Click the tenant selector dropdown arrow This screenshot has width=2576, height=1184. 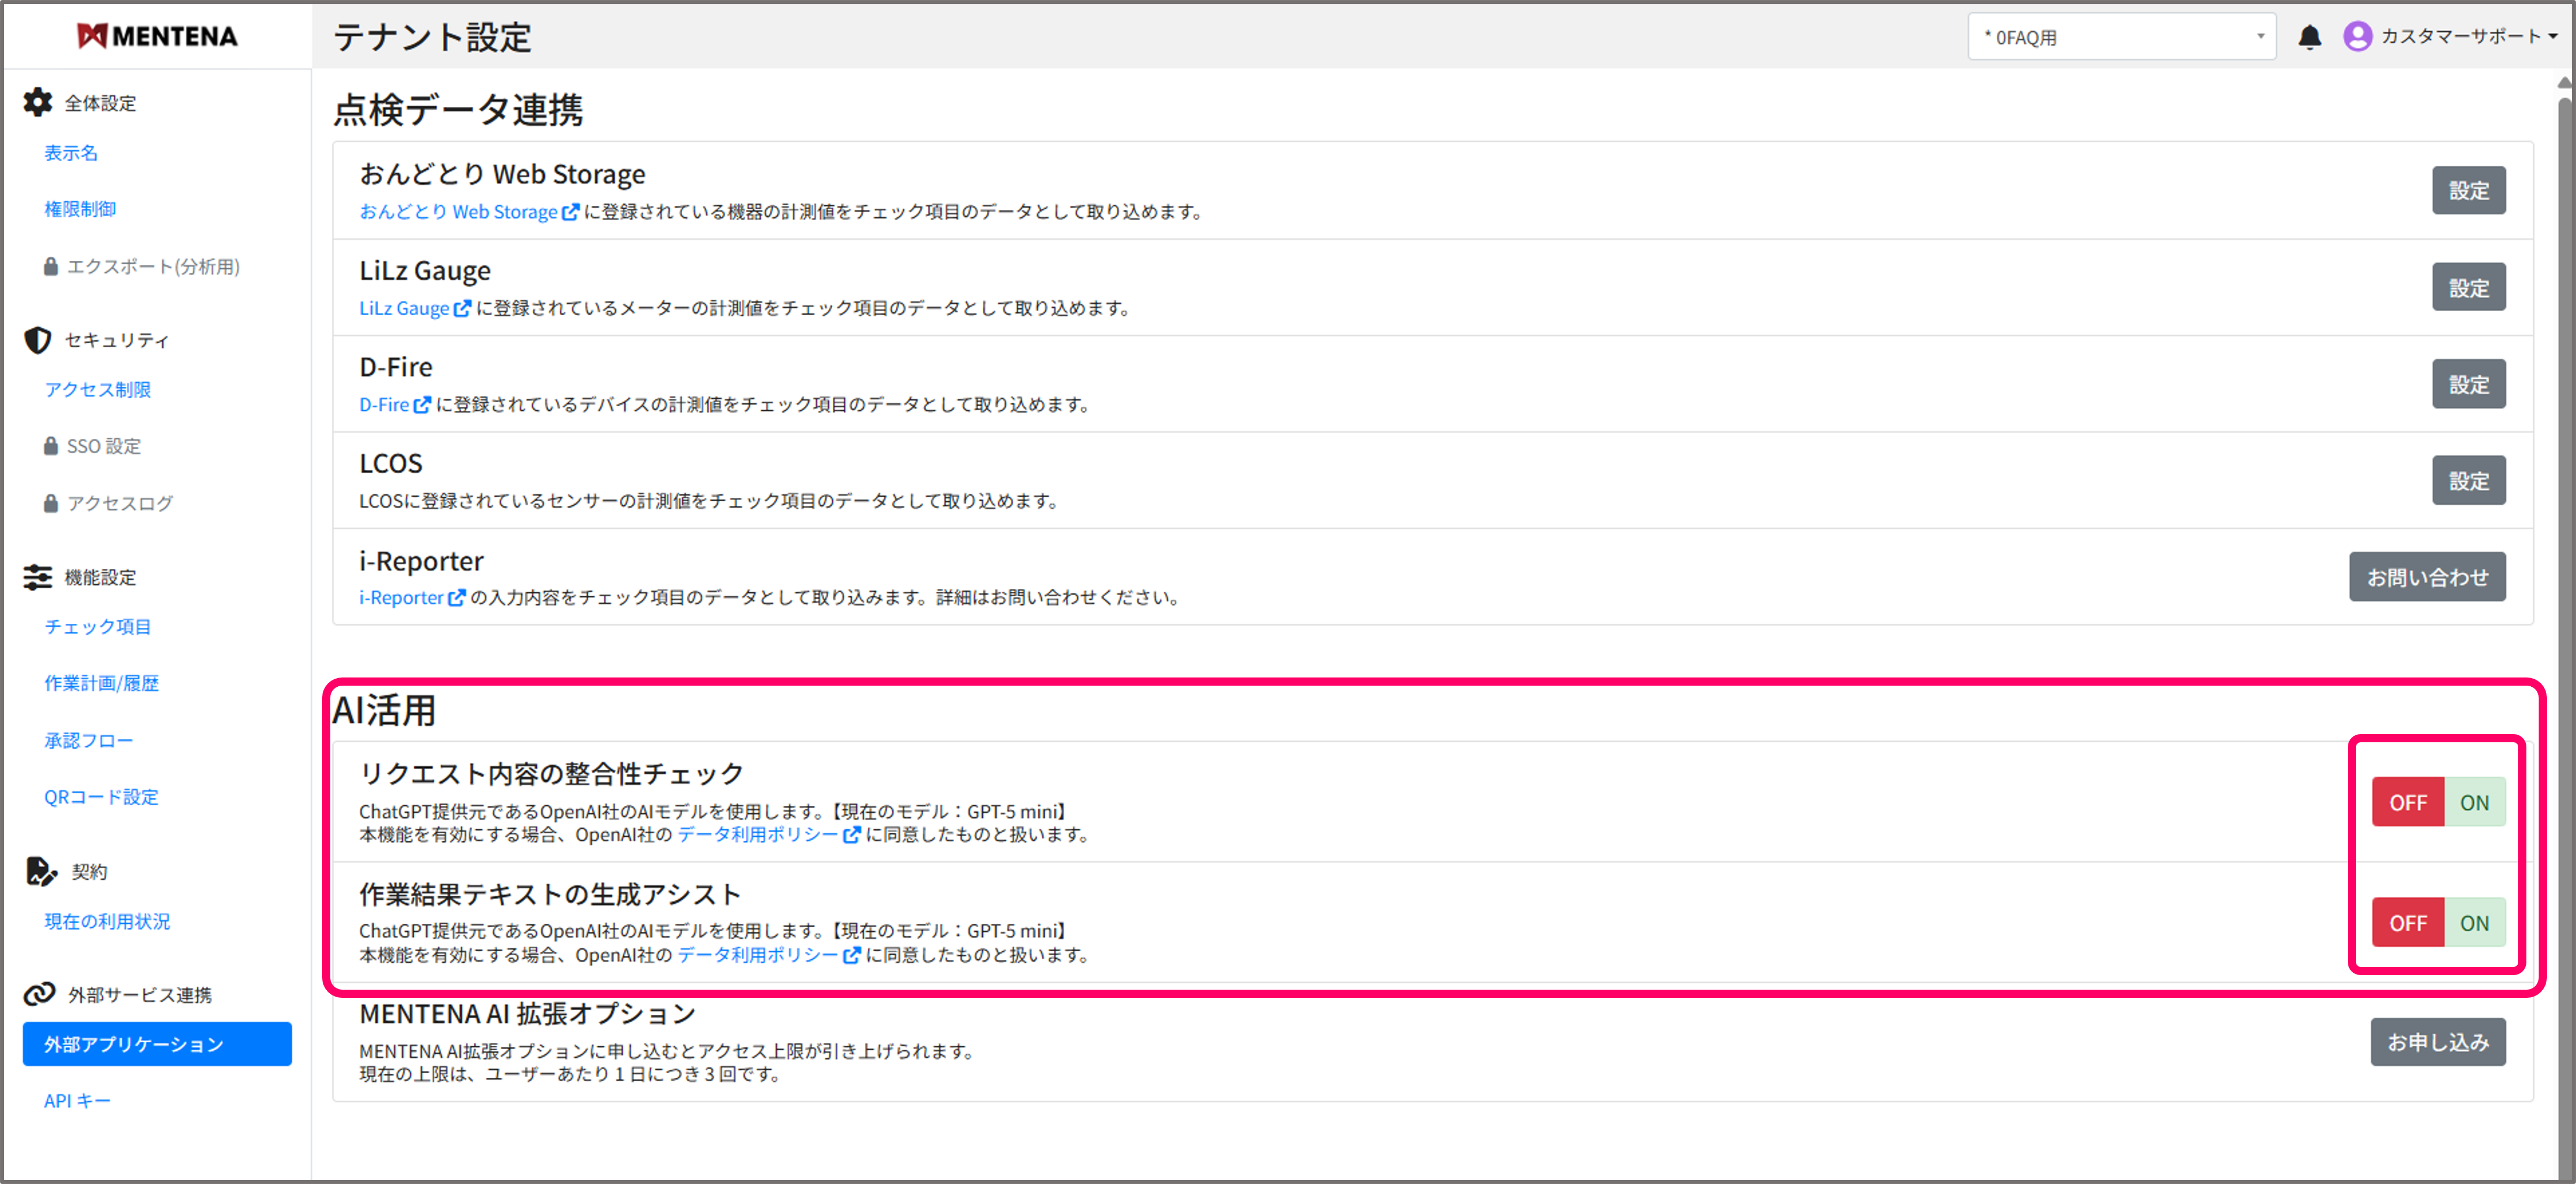tap(2260, 37)
